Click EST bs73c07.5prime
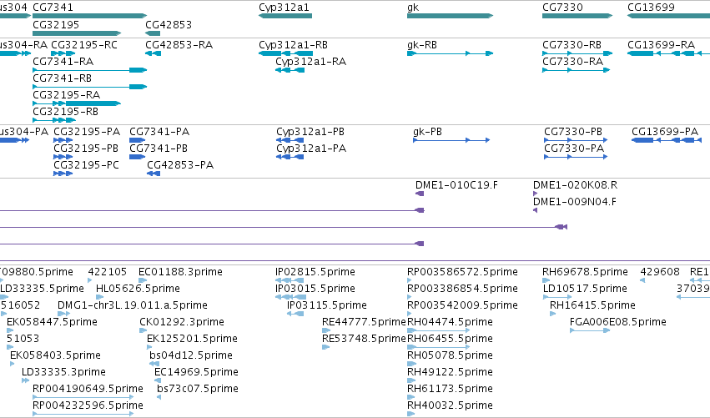 (159, 397)
